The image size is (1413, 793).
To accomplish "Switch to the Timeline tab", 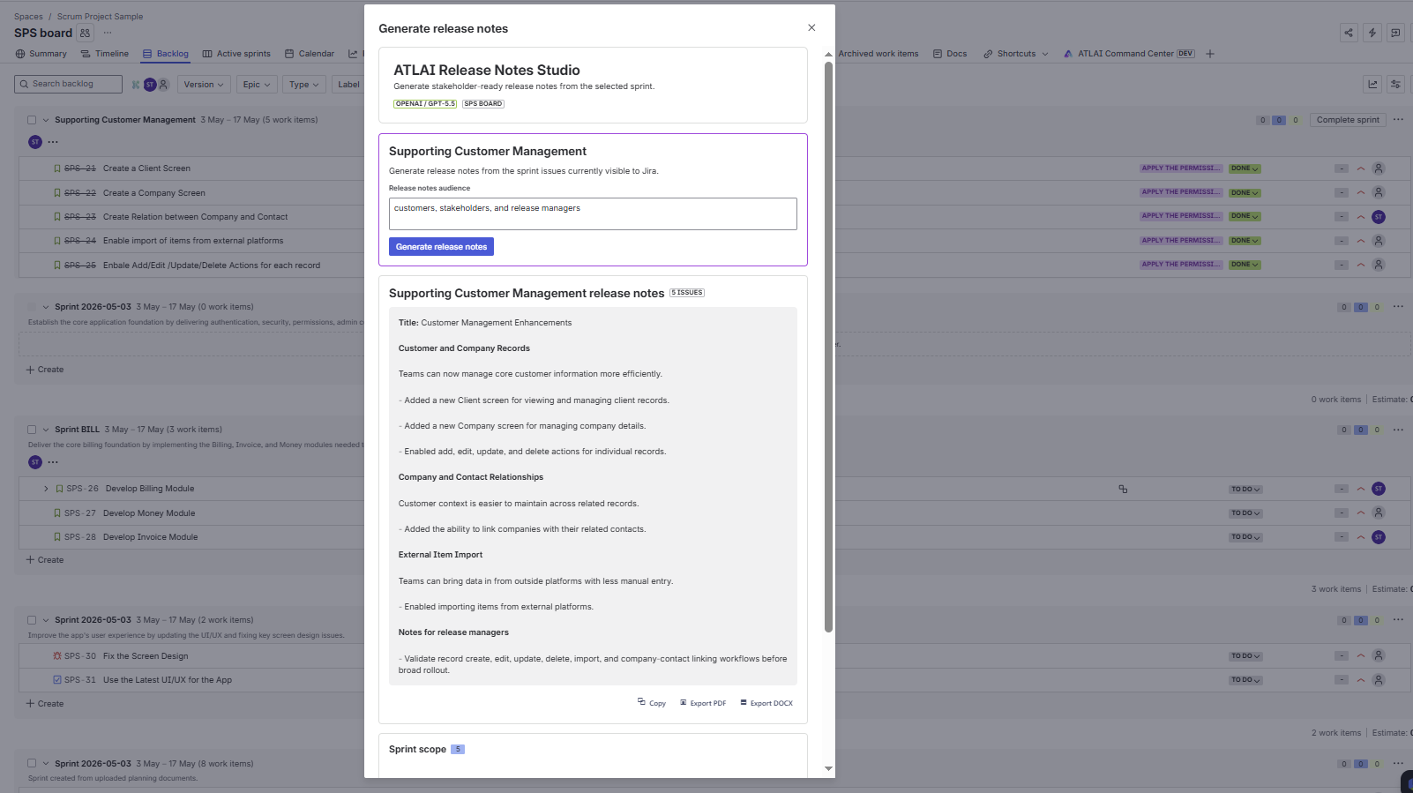I will coord(104,54).
